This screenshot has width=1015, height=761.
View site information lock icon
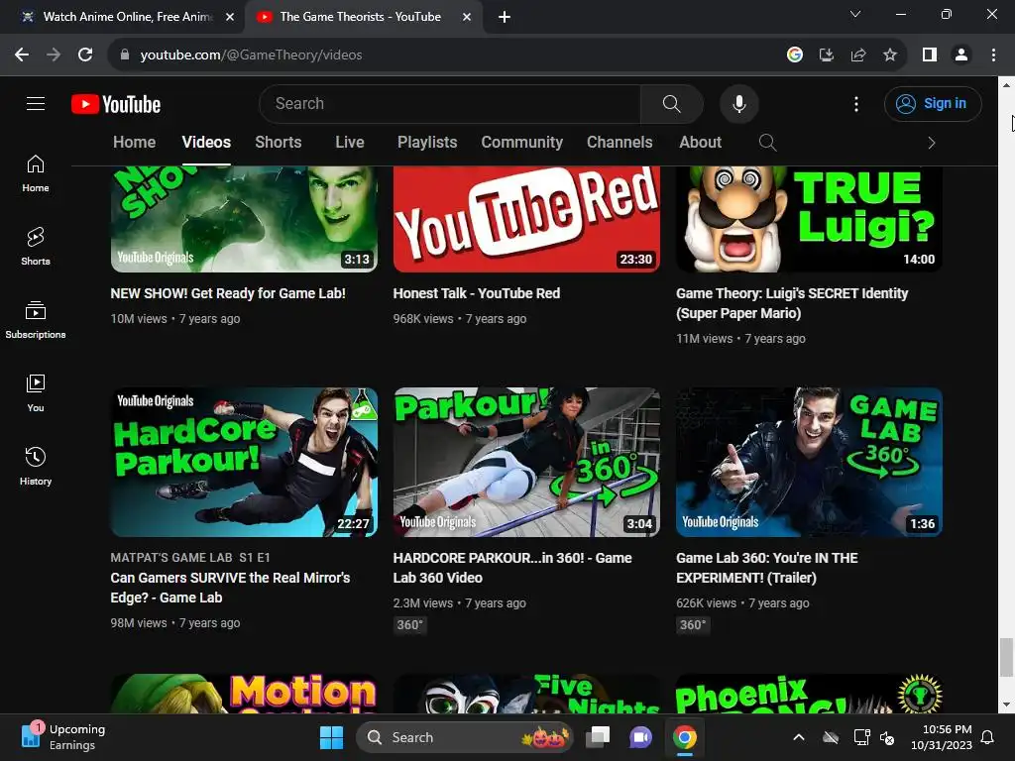pyautogui.click(x=124, y=55)
